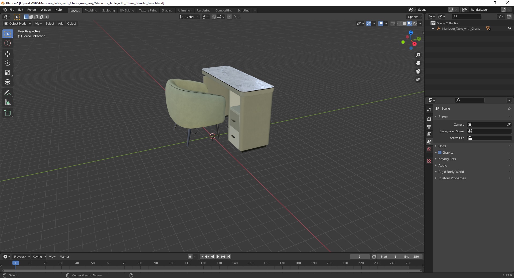
Task: Click the pan hand viewport gizmo
Action: pyautogui.click(x=418, y=63)
